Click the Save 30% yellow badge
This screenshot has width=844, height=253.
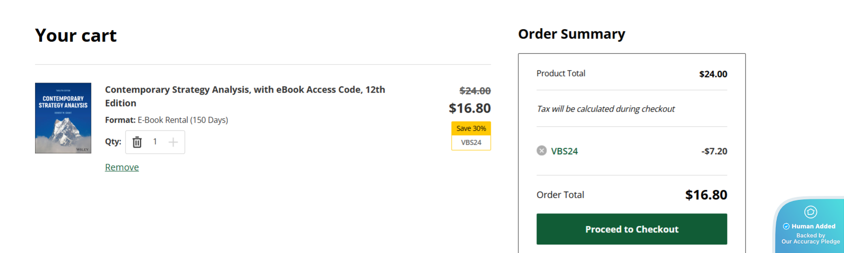click(x=471, y=128)
